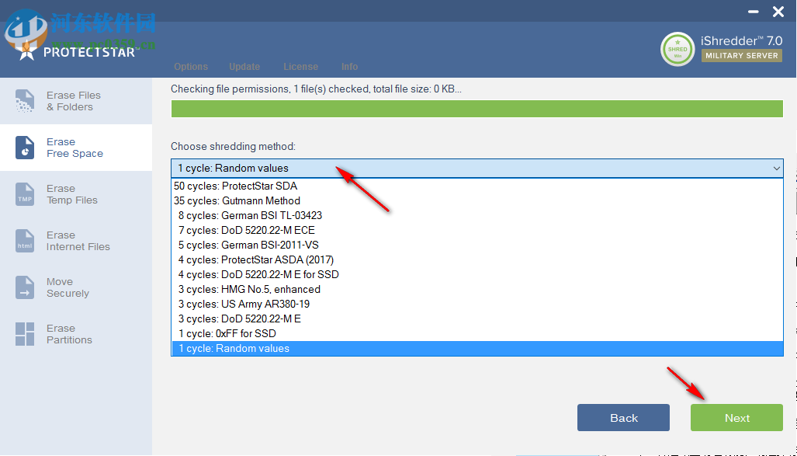Image resolution: width=797 pixels, height=456 pixels.
Task: Open the Update menu
Action: (x=244, y=67)
